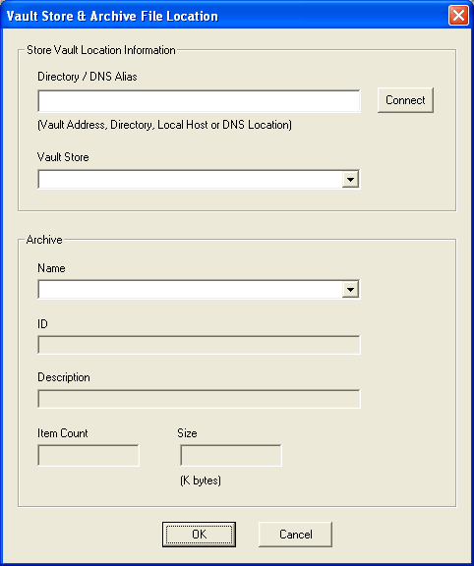This screenshot has width=474, height=566.
Task: Click the Size box
Action: 231,455
